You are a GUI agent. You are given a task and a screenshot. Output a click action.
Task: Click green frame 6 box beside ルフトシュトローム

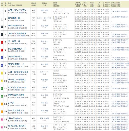point(2,88)
